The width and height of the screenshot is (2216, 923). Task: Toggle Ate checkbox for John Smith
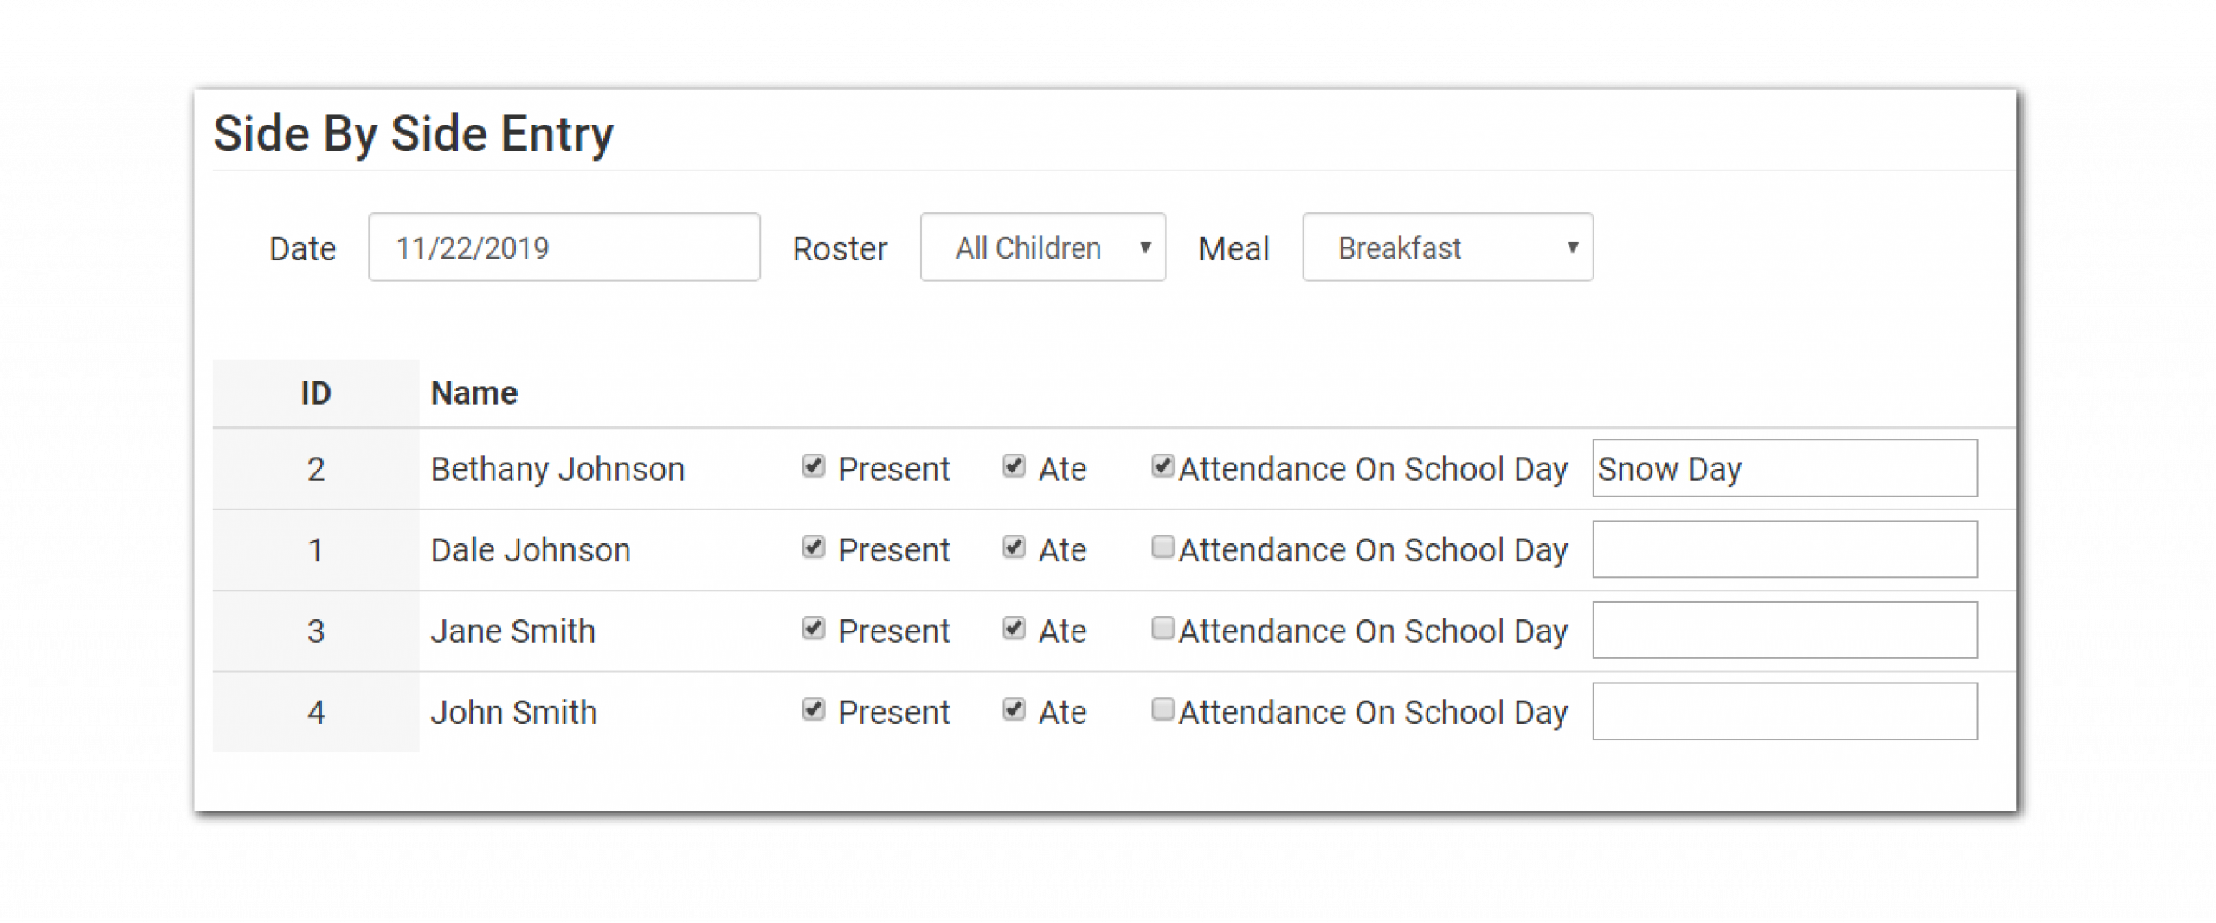1014,709
